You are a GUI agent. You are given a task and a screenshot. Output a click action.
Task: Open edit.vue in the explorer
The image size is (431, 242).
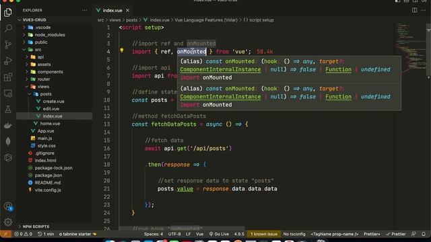pyautogui.click(x=51, y=109)
